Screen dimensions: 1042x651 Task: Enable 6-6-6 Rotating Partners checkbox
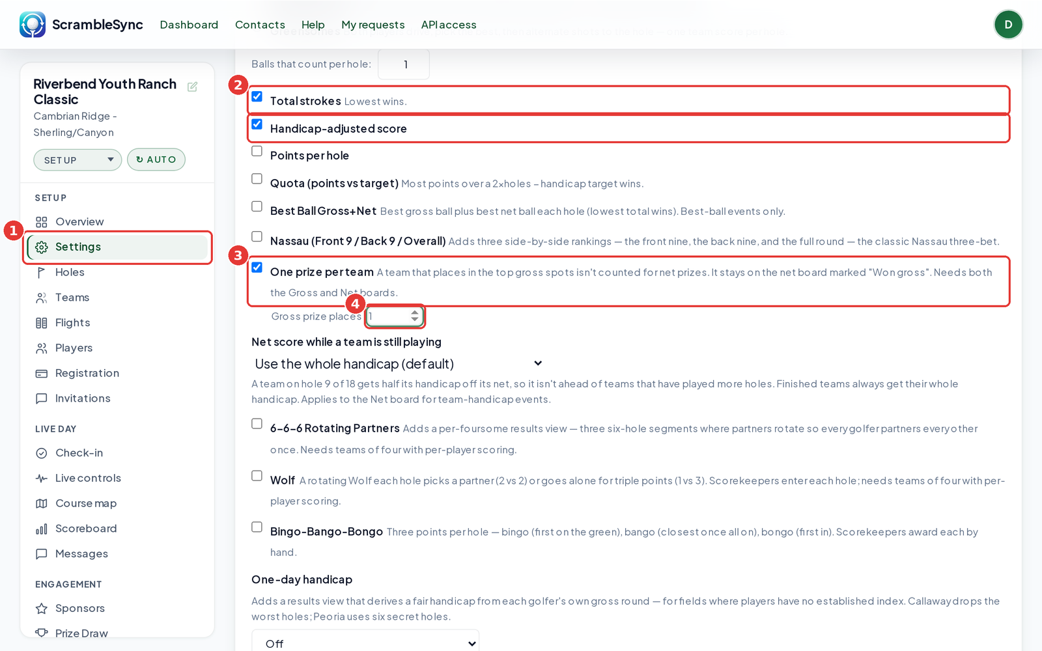(x=257, y=424)
